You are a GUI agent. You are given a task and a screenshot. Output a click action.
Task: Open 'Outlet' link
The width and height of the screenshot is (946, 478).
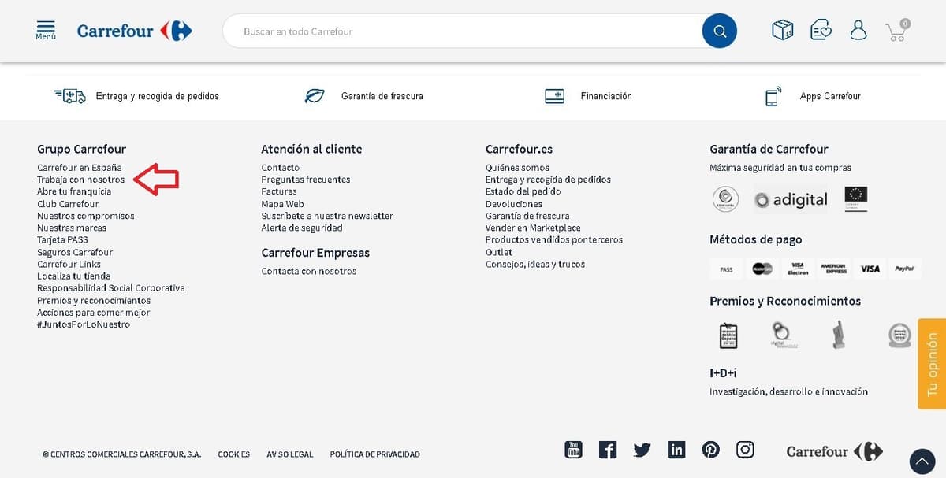click(x=499, y=252)
